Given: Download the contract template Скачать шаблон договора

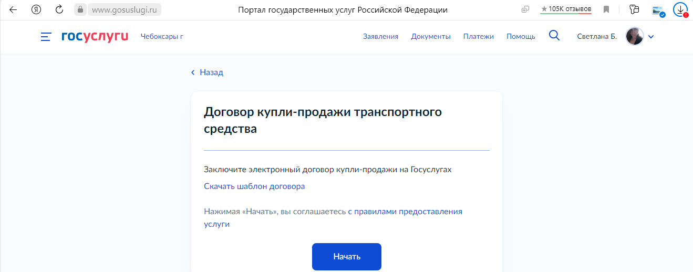Looking at the screenshot, I should coord(254,186).
